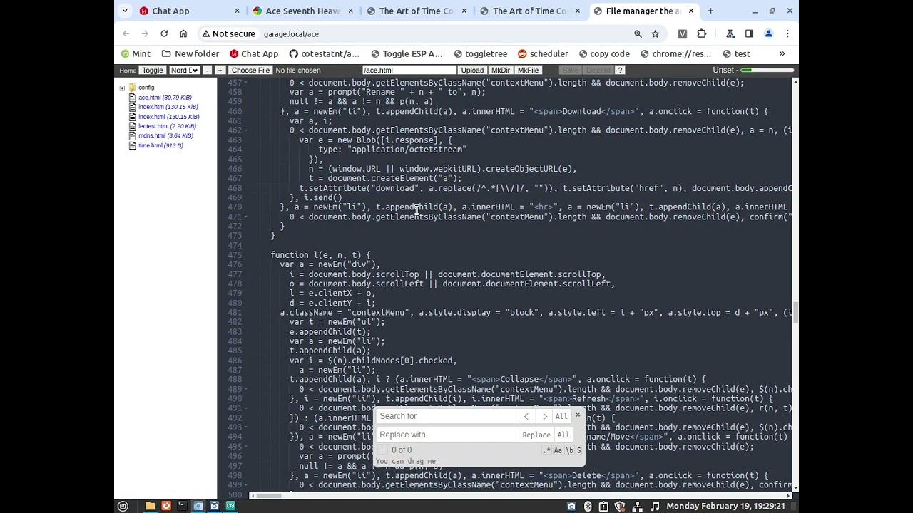Open Bluetooth tray icon
The width and height of the screenshot is (913, 513).
[x=588, y=506]
